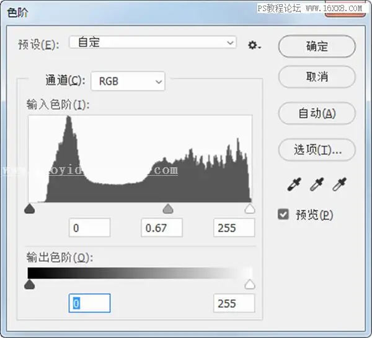Image resolution: width=372 pixels, height=338 pixels.
Task: Click the output white slider handle
Action: (x=250, y=284)
